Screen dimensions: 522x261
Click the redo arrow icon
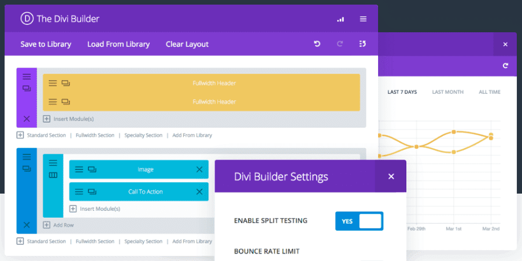click(x=340, y=44)
